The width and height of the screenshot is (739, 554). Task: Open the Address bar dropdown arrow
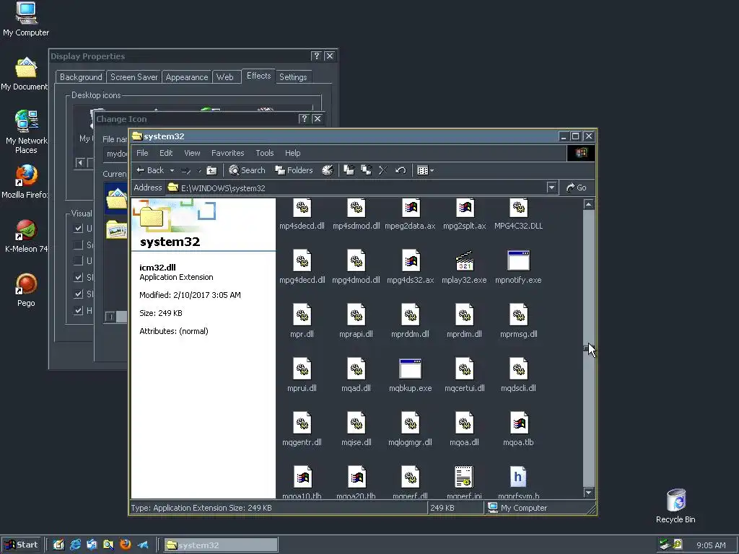[551, 188]
